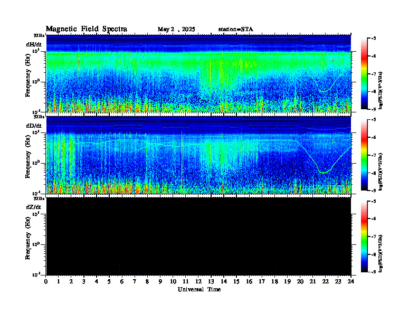Click hour tick label 23 on the time axis
The image size is (418, 323).
[338, 282]
